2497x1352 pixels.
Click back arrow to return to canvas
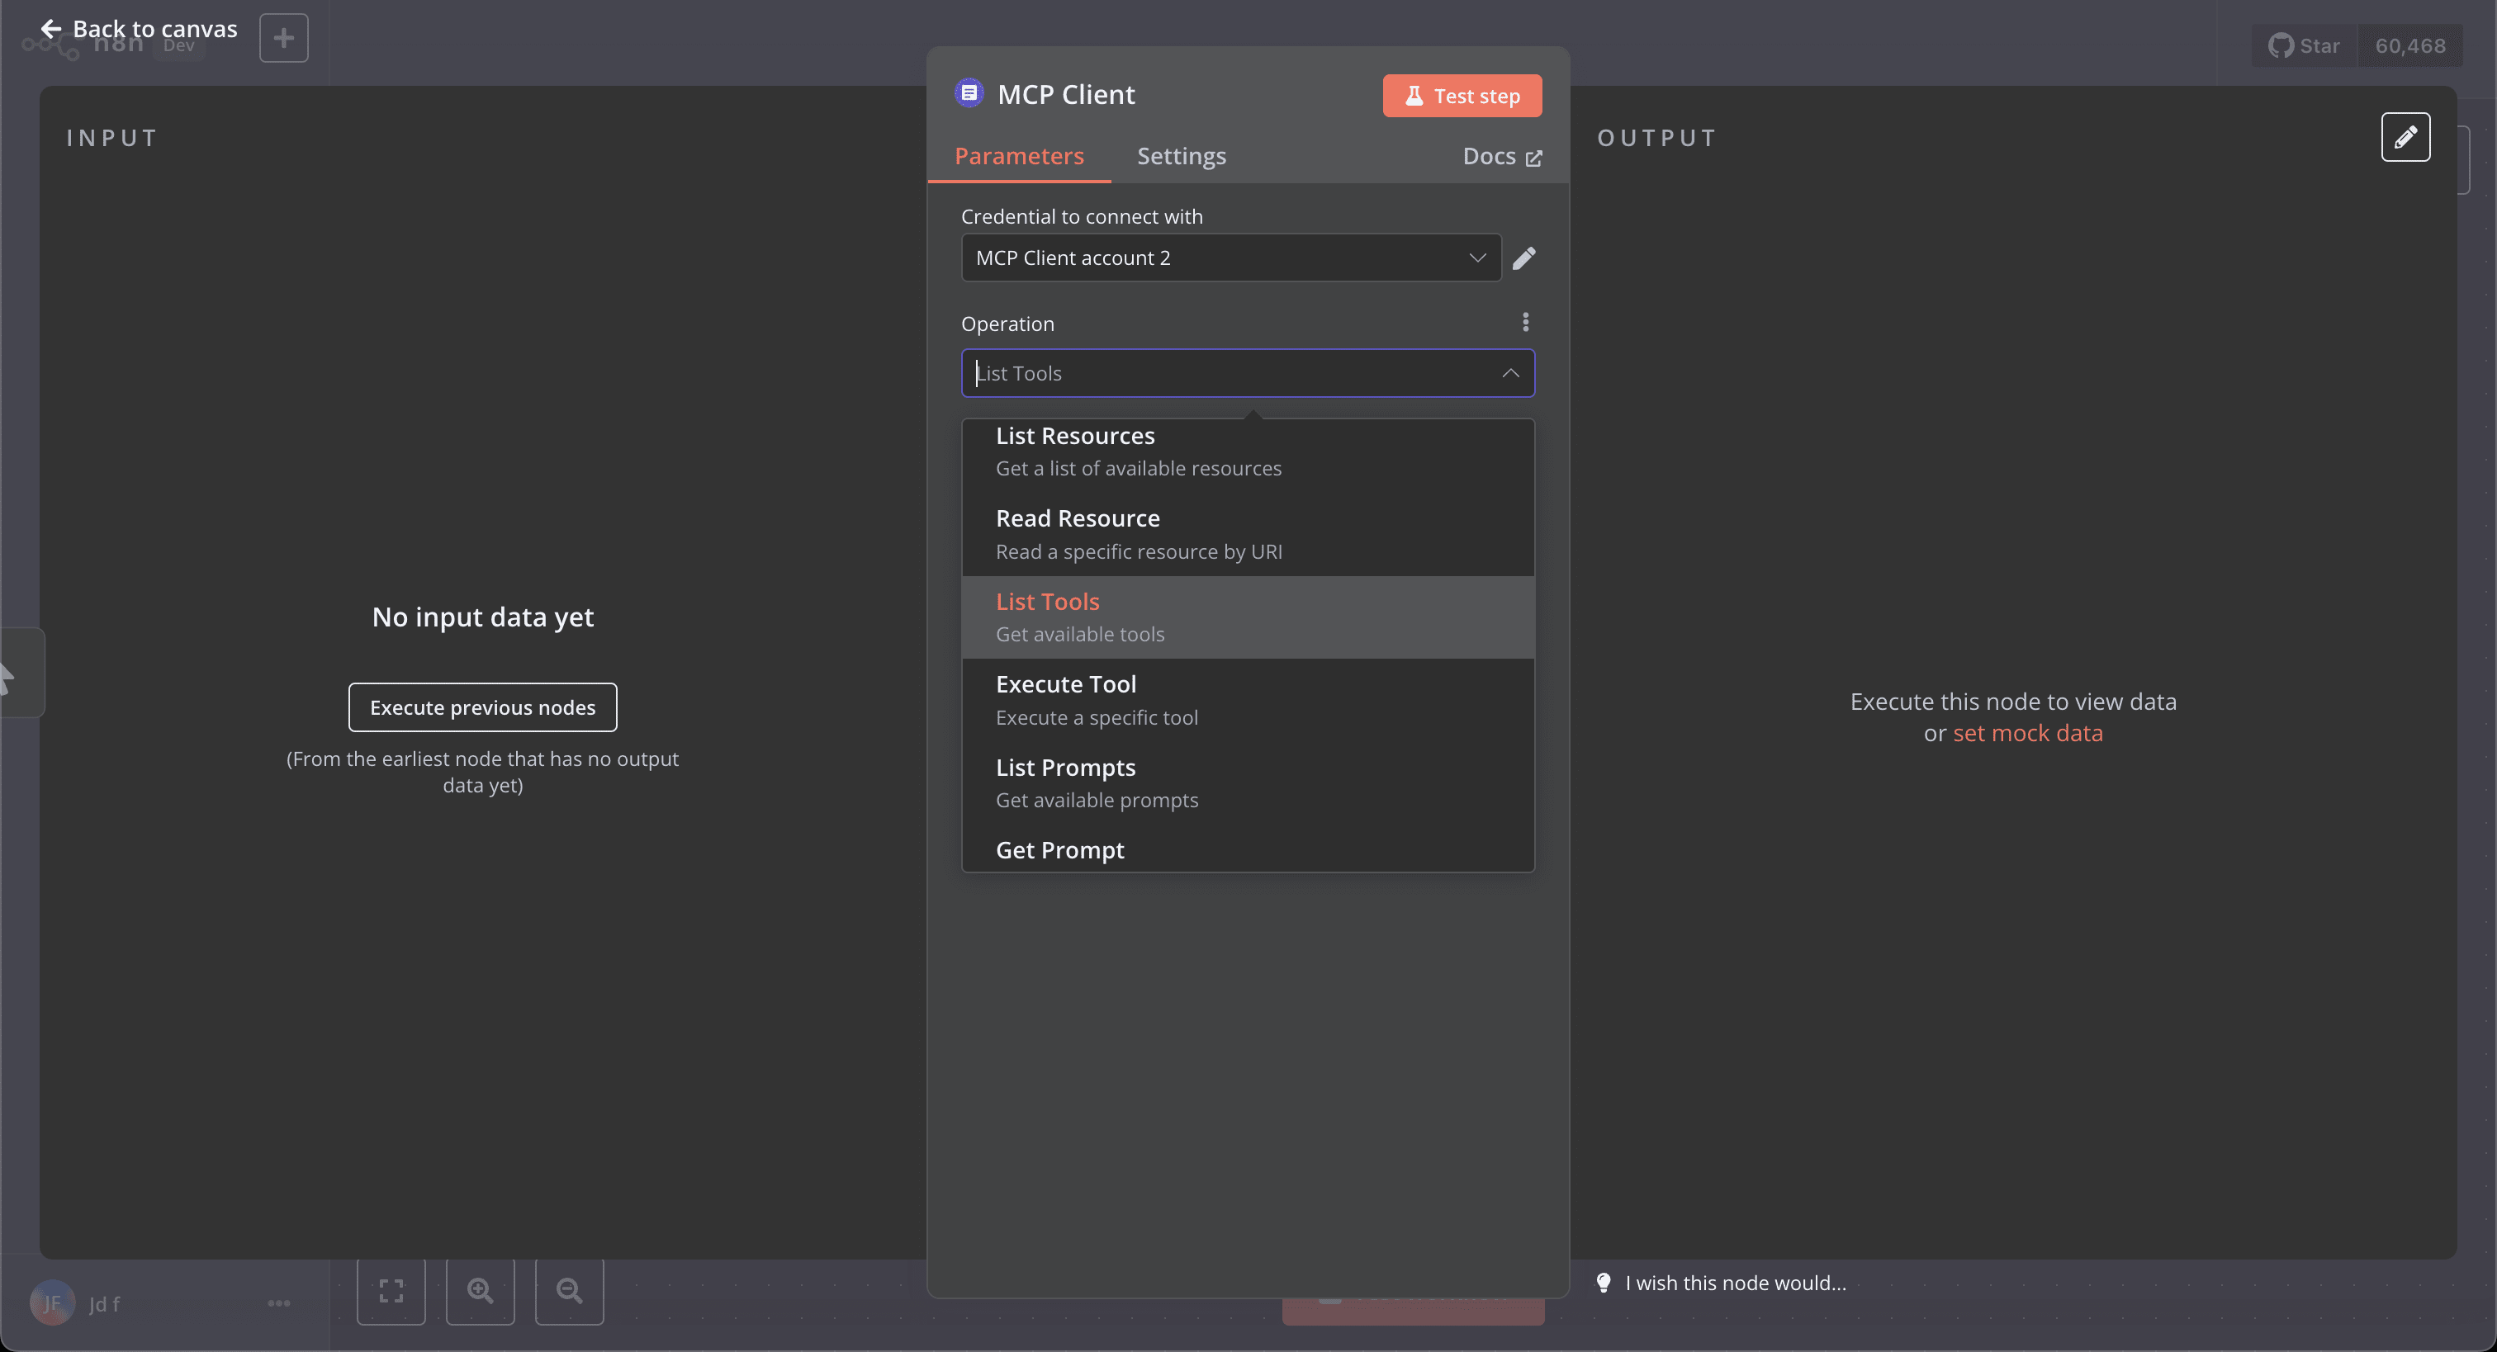[x=50, y=29]
